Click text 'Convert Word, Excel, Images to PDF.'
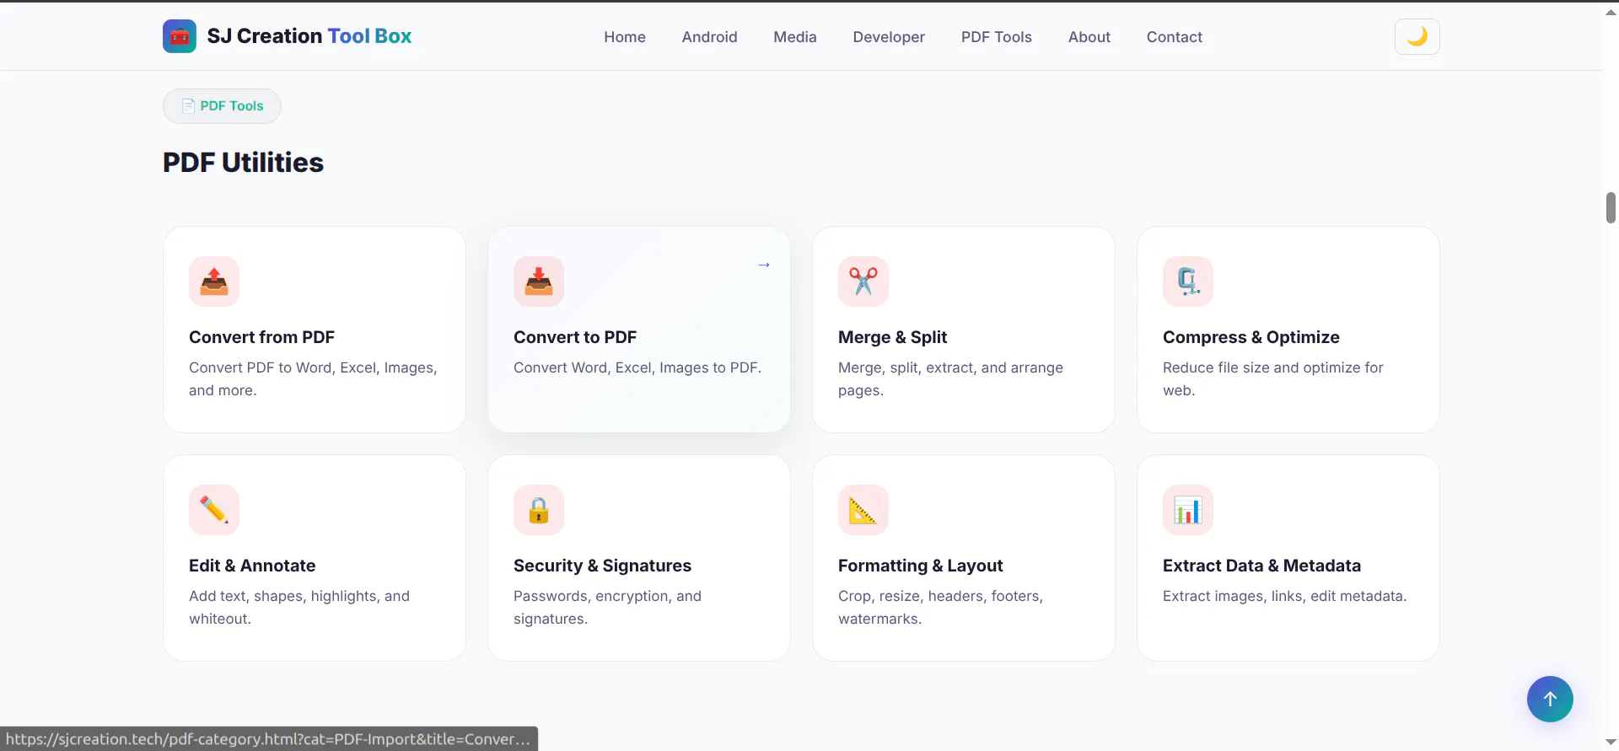 click(637, 367)
